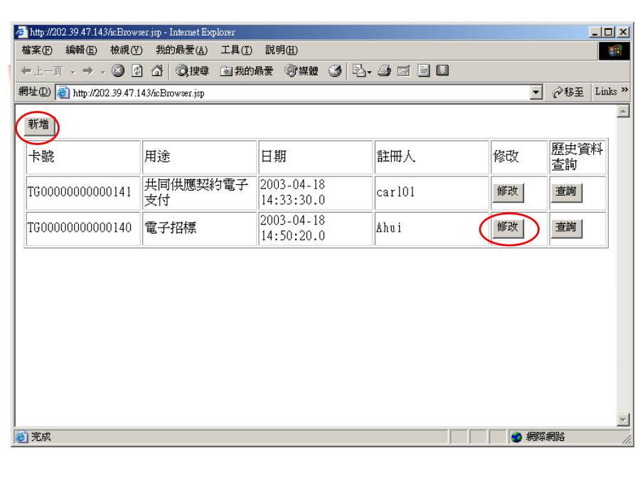Open the 檢視(V) menu
640x480 pixels.
(x=126, y=50)
